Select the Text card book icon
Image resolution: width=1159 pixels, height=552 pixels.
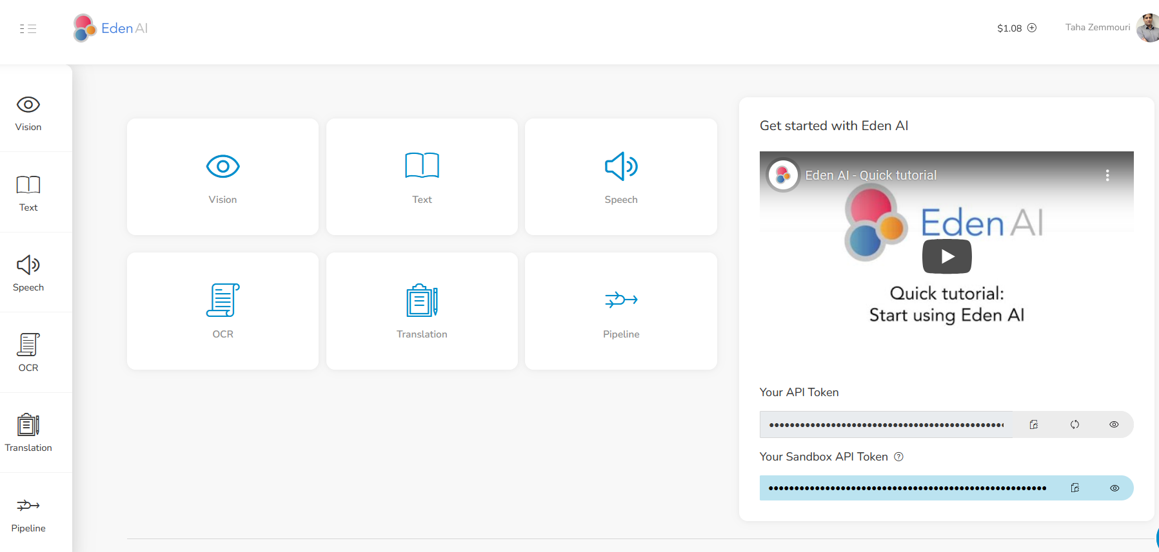[x=422, y=166]
